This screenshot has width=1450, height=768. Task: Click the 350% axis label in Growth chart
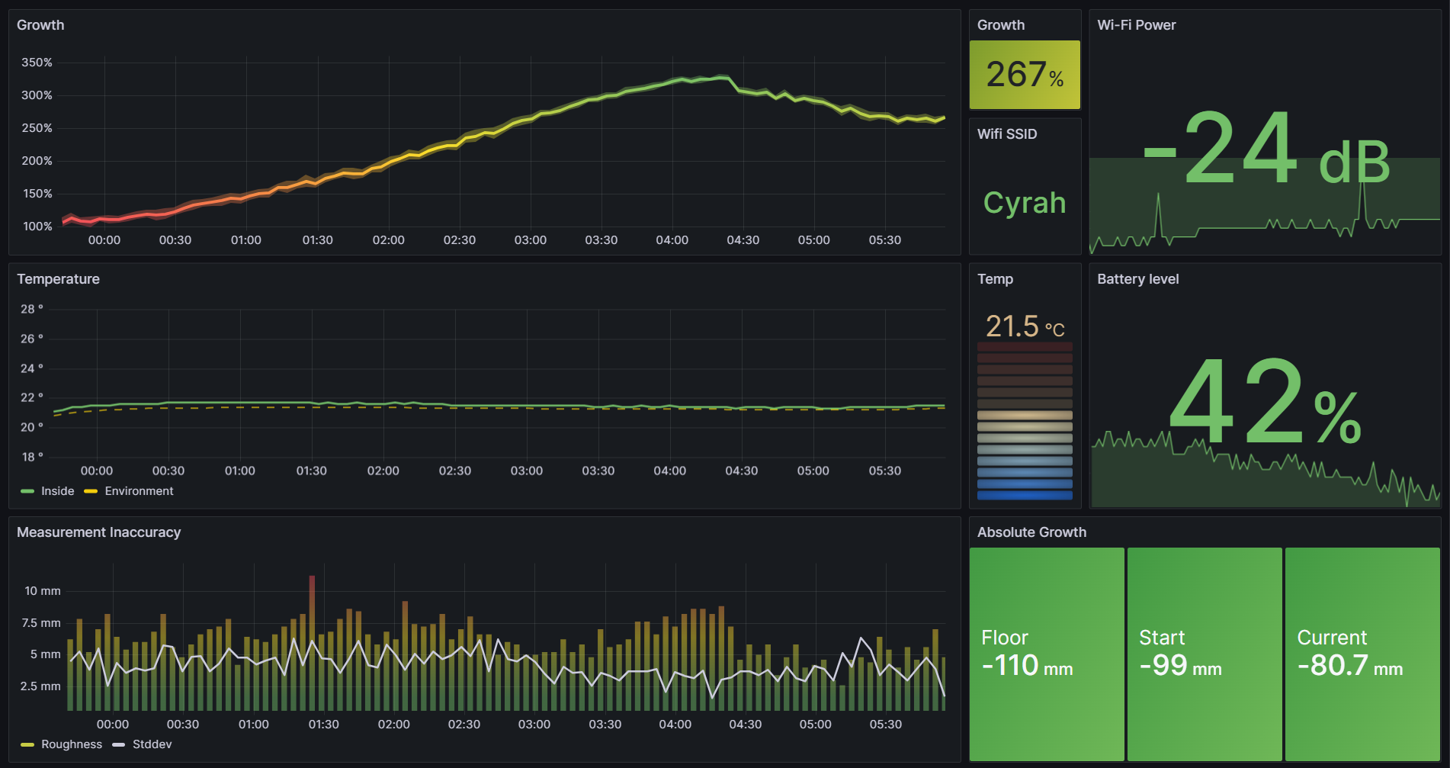(x=37, y=63)
